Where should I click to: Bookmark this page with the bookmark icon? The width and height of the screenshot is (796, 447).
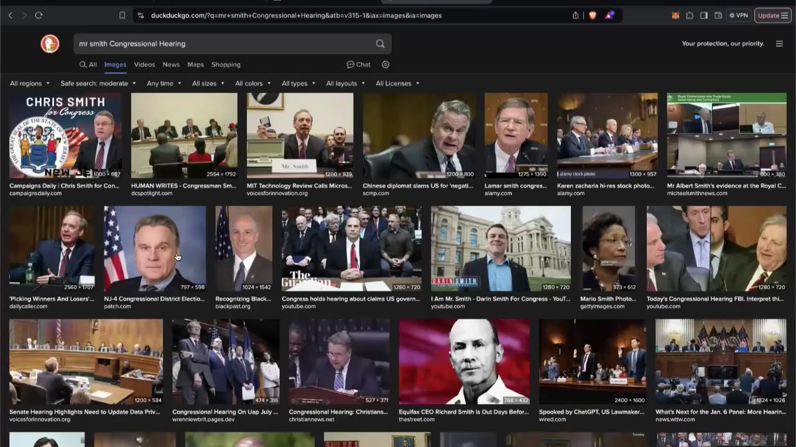122,15
